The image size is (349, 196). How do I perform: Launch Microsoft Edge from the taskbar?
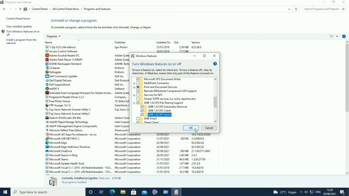[112, 192]
